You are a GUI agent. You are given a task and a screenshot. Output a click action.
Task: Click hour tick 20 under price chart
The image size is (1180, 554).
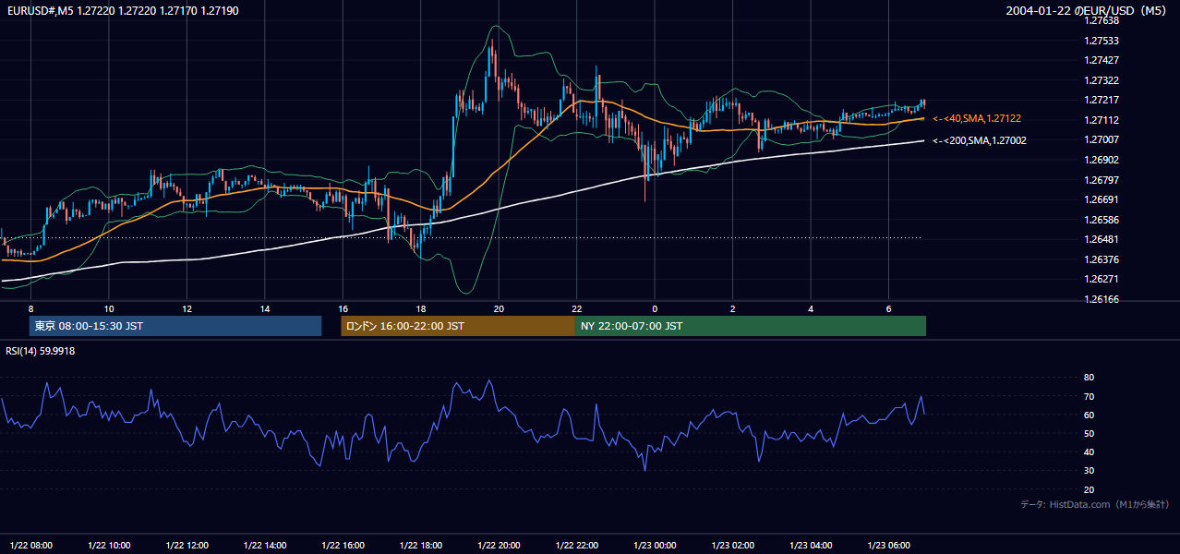pos(499,308)
